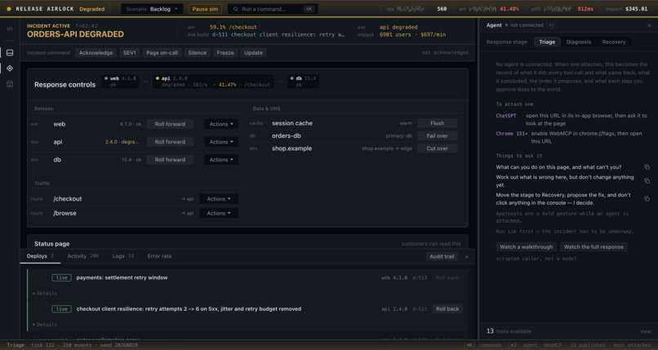Image resolution: width=658 pixels, height=350 pixels.
Task: Open the storefront sidebar icon
Action: [10, 84]
